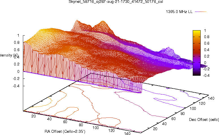Click the intensity axis tick label -0.4
Screen dimensions: 219x135
(16, 86)
